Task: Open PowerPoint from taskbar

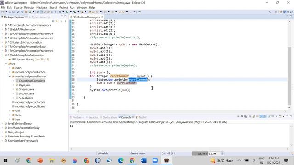Action: pos(40,160)
